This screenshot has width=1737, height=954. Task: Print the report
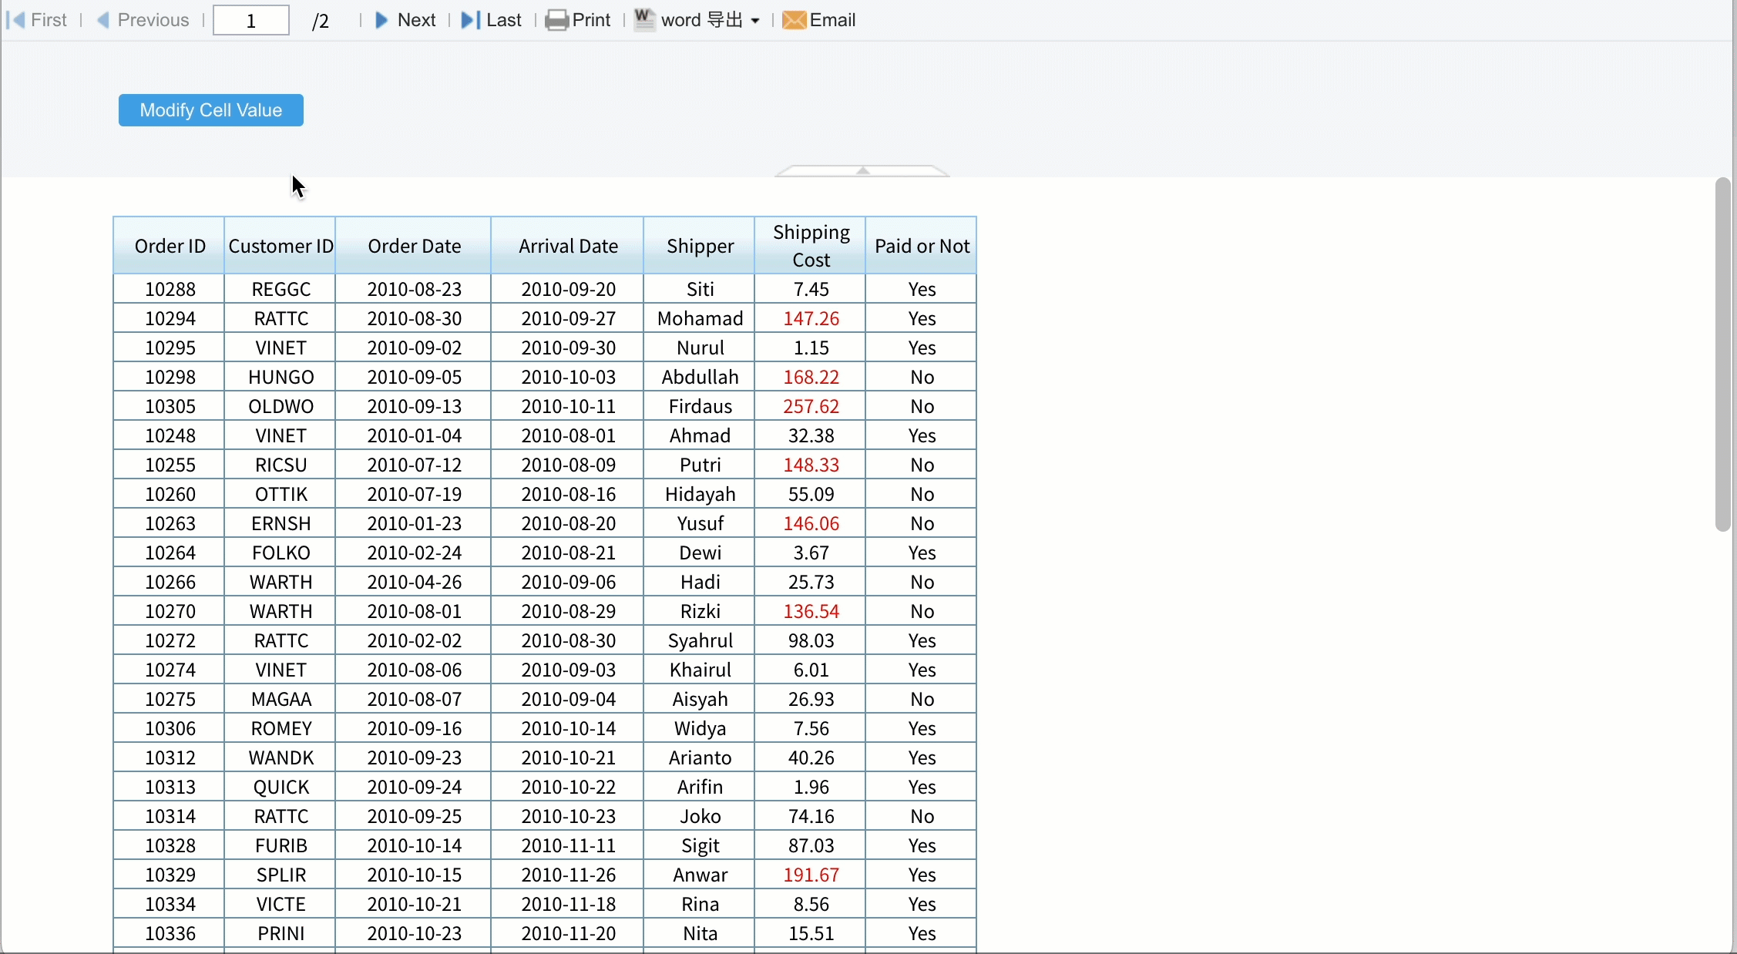(x=578, y=20)
